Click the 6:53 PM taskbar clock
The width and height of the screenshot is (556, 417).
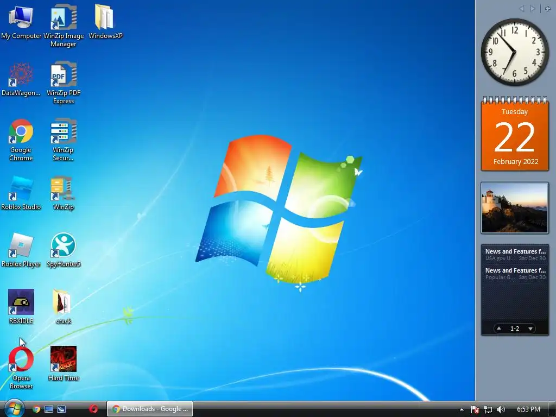pyautogui.click(x=528, y=409)
